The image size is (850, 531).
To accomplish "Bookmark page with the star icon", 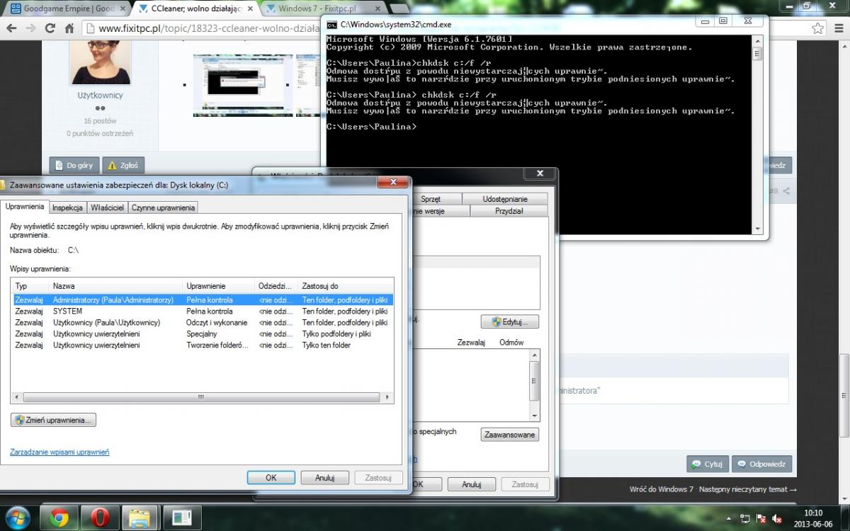I will pyautogui.click(x=817, y=29).
